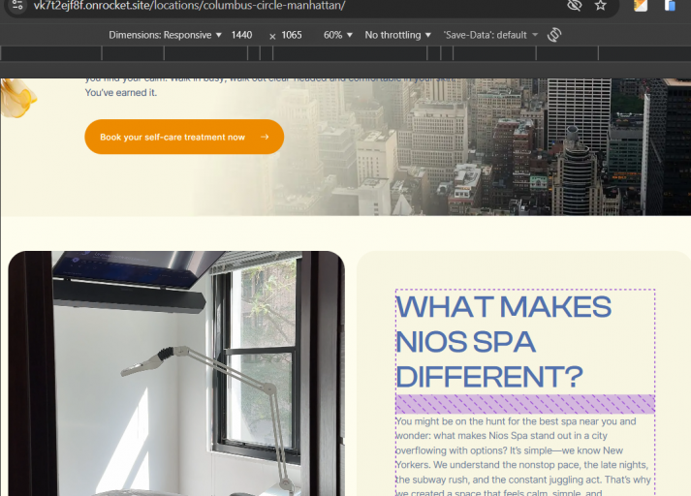Viewport: 691px width, 496px height.
Task: Click the viewport width field showing 1440
Action: (x=241, y=35)
